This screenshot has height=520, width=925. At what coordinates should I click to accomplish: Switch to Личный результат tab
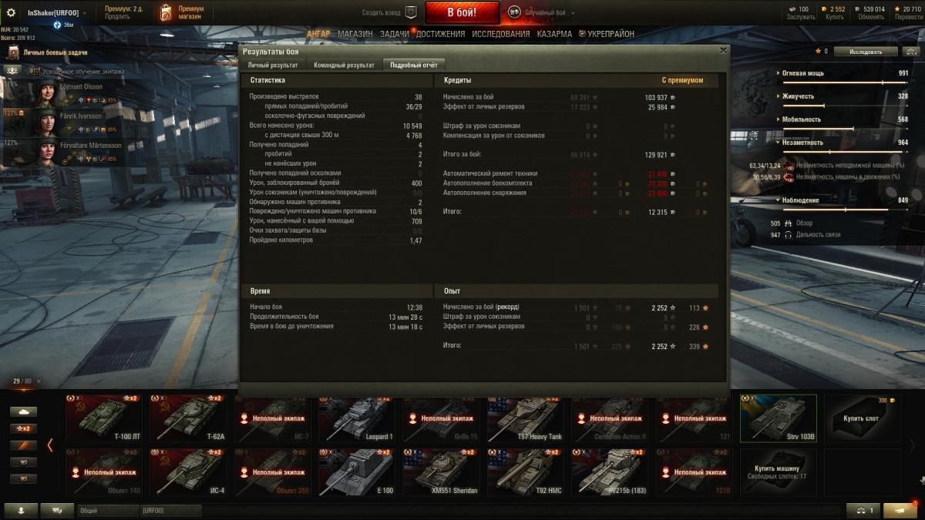[273, 65]
